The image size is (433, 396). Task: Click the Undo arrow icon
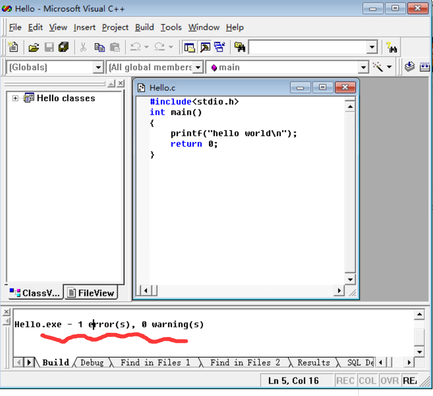[x=136, y=47]
